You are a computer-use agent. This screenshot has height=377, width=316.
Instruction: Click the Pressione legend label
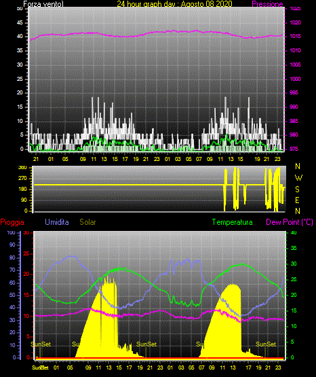pos(267,4)
